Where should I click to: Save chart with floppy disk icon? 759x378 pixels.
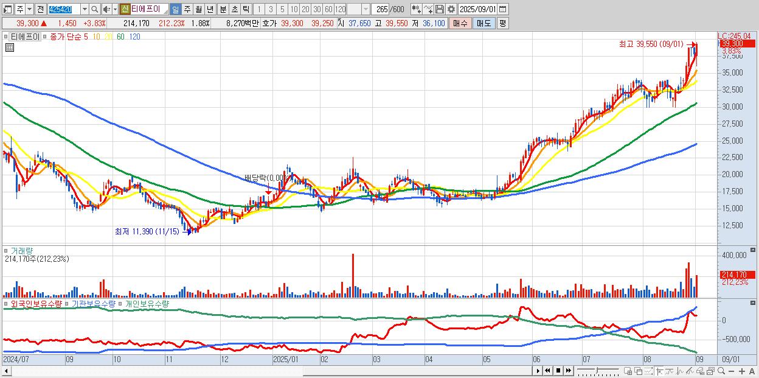440,9
